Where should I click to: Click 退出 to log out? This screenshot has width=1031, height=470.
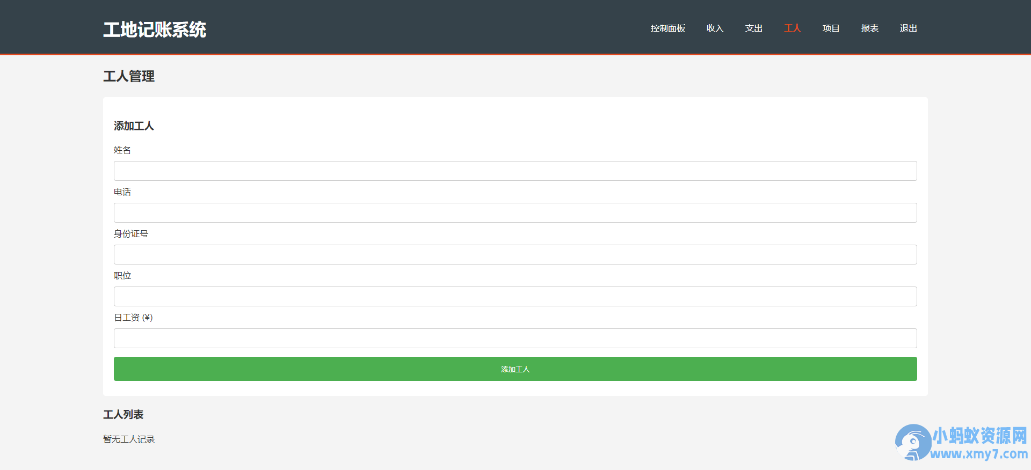(908, 28)
